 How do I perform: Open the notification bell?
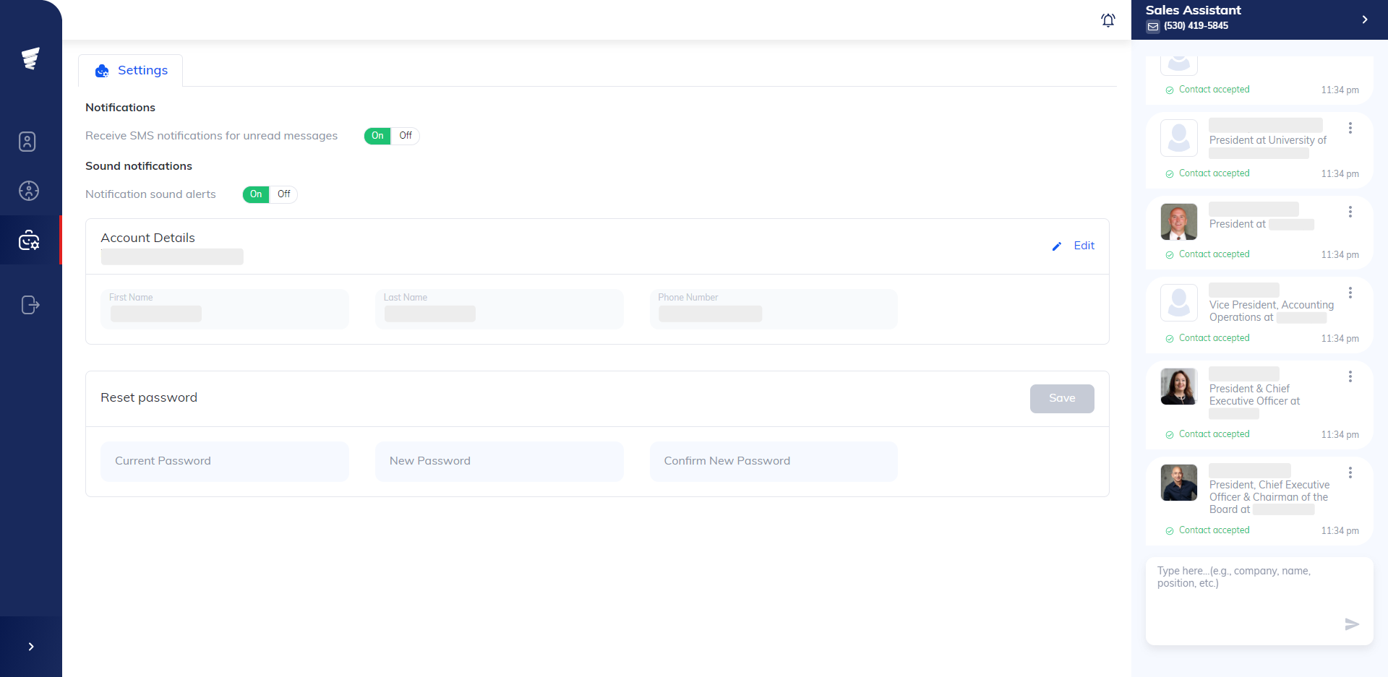click(x=1108, y=20)
